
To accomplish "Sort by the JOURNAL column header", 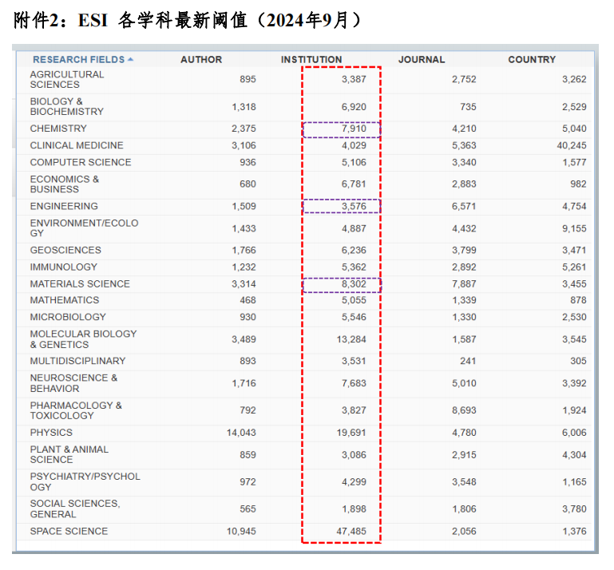I will point(422,60).
